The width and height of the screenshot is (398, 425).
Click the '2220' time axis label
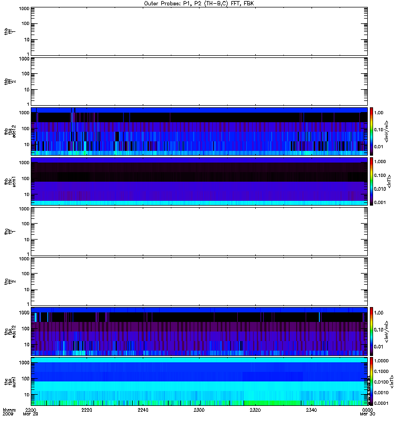tap(86, 410)
